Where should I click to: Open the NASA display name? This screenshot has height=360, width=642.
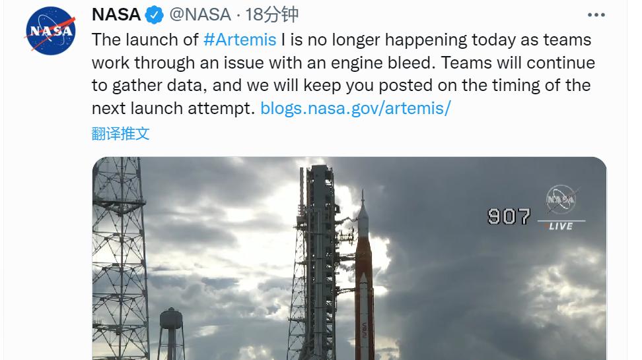point(116,15)
